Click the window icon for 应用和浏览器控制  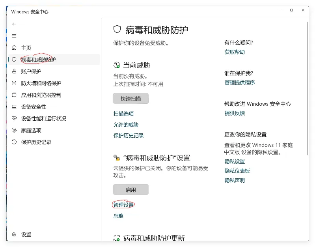[14, 95]
